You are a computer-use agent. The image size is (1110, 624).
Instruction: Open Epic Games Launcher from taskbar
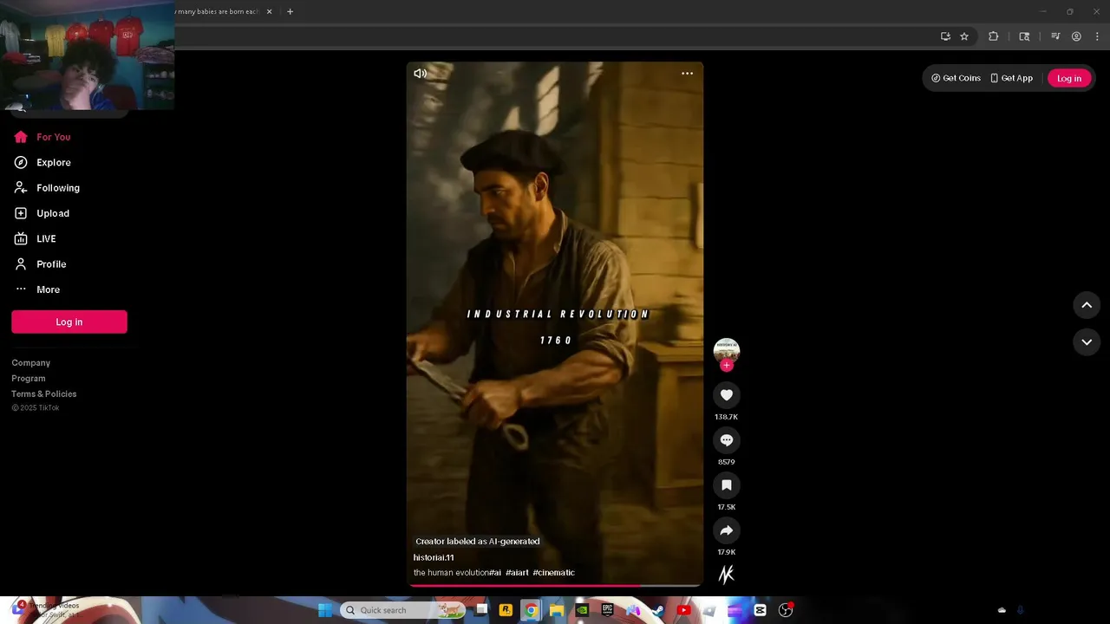pyautogui.click(x=608, y=610)
